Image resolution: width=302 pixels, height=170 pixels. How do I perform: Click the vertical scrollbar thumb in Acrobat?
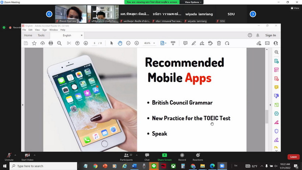[x=267, y=117]
